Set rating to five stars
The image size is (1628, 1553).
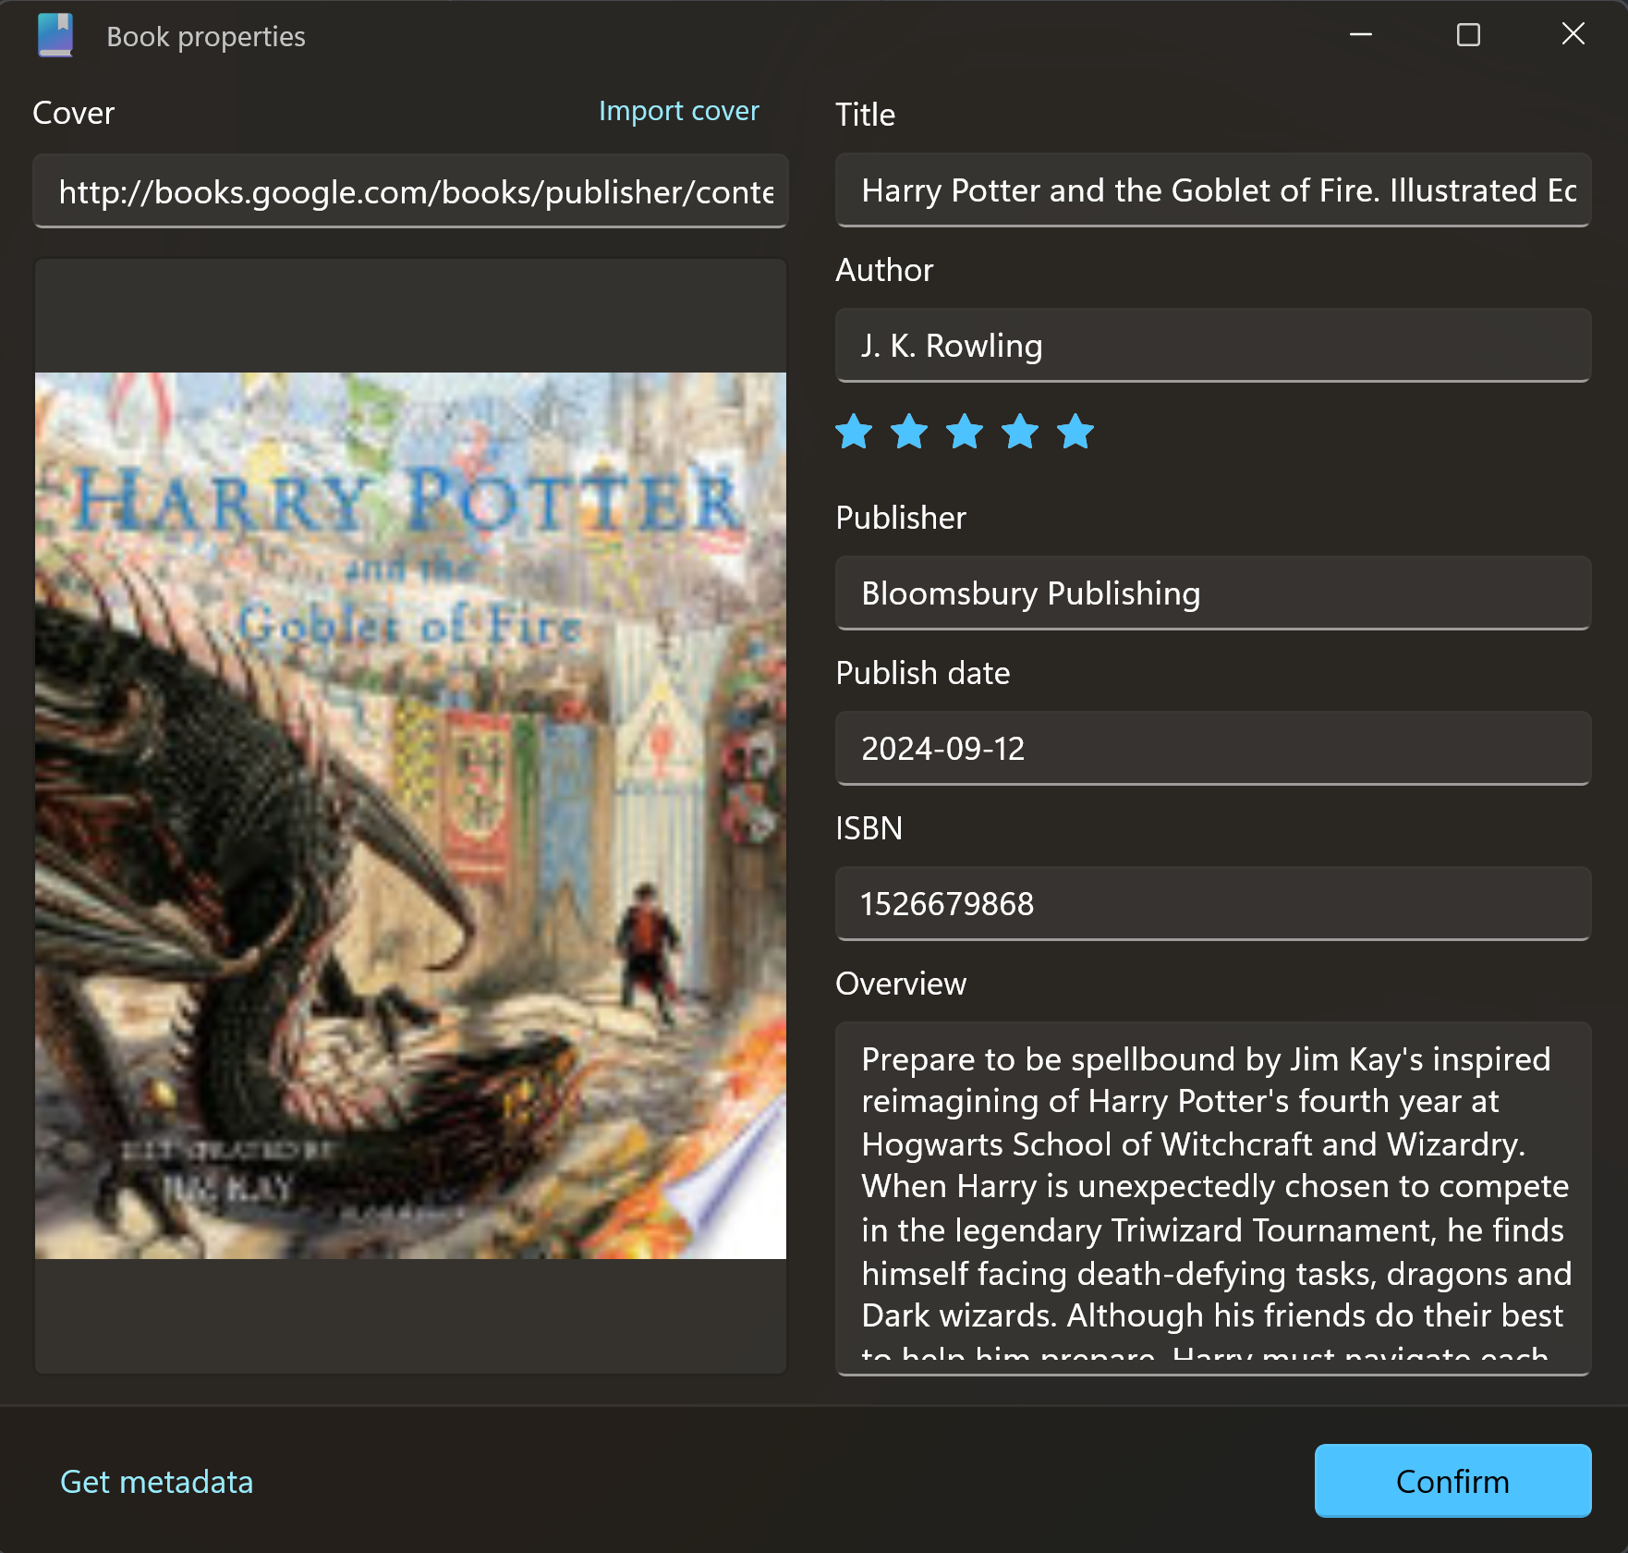tap(1075, 432)
